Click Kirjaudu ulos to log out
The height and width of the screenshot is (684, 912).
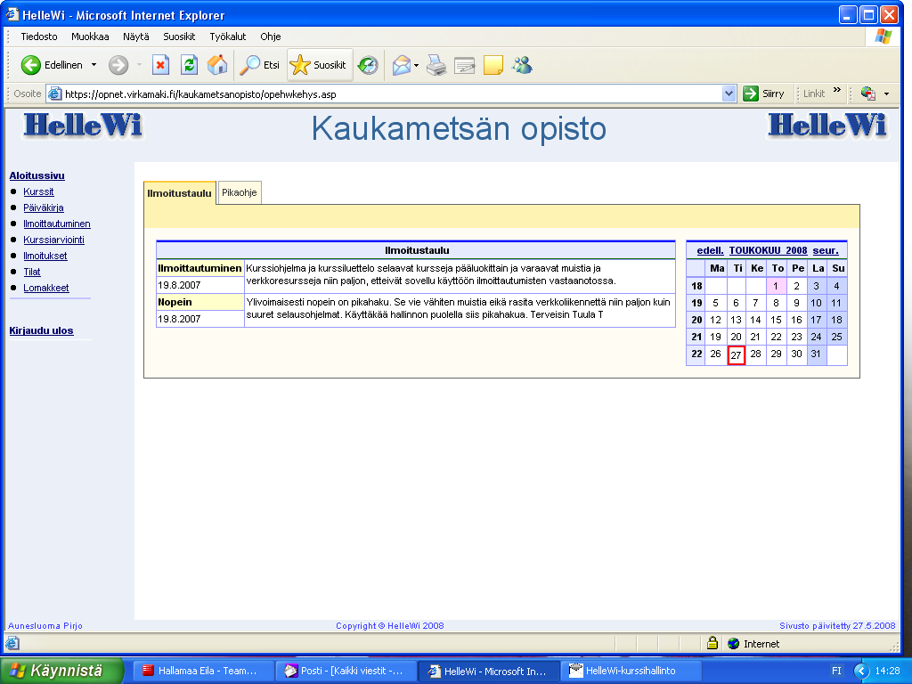(41, 330)
